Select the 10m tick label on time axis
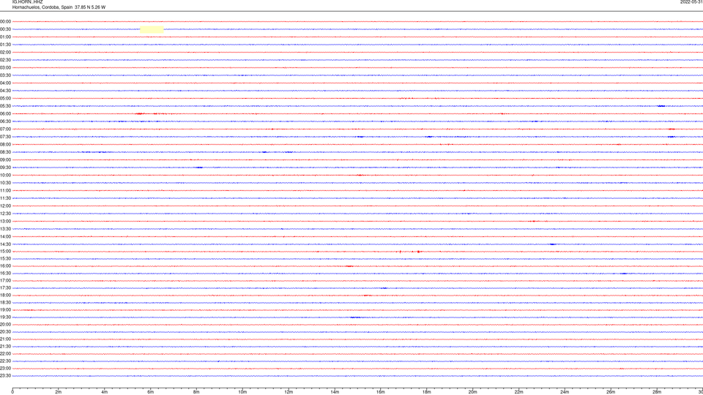The height and width of the screenshot is (395, 703). (x=242, y=392)
